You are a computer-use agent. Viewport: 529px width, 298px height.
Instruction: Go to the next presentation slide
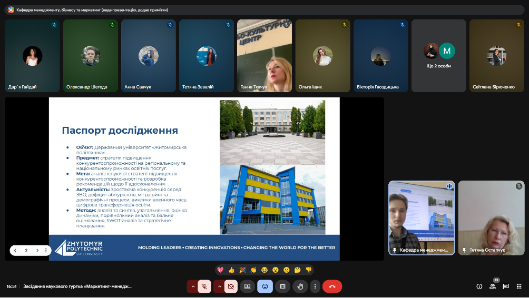click(x=37, y=251)
